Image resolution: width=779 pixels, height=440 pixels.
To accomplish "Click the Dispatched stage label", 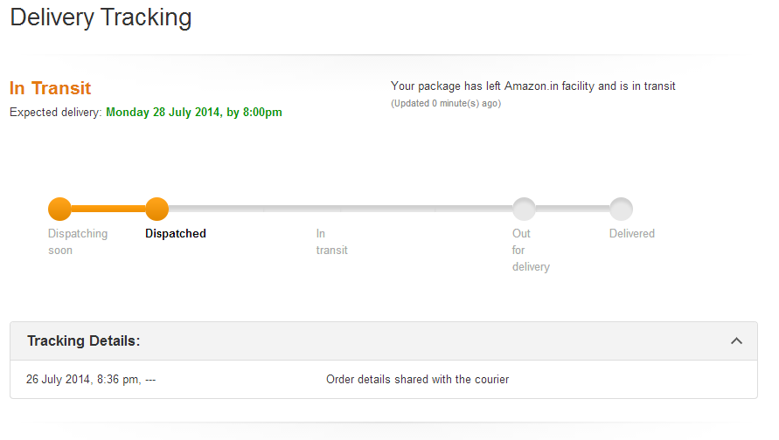I will tap(176, 234).
